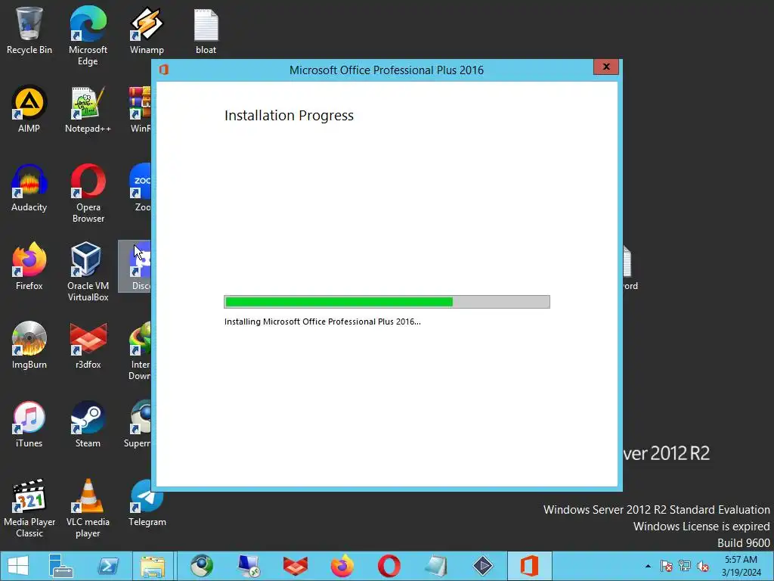
Task: Open the 5:57 AM clock and date
Action: tap(741, 566)
